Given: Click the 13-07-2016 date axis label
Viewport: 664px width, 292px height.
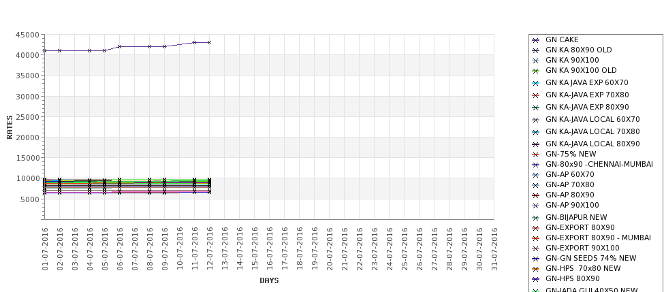Looking at the screenshot, I should (225, 249).
